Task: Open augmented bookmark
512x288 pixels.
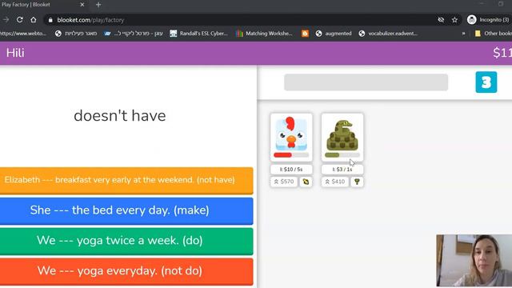Action: (334, 34)
